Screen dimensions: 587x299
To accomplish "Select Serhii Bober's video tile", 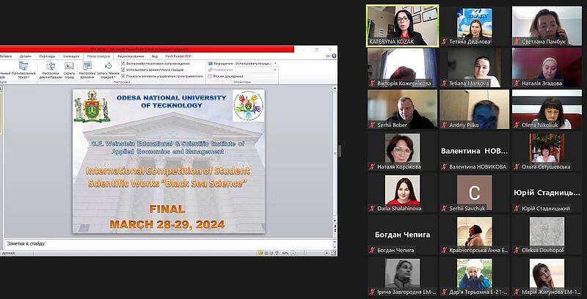I will coord(402,109).
